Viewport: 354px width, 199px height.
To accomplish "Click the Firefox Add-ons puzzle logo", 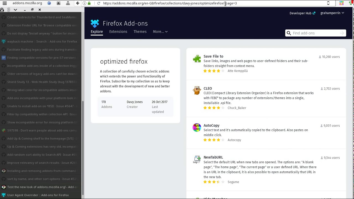I will tap(95, 23).
